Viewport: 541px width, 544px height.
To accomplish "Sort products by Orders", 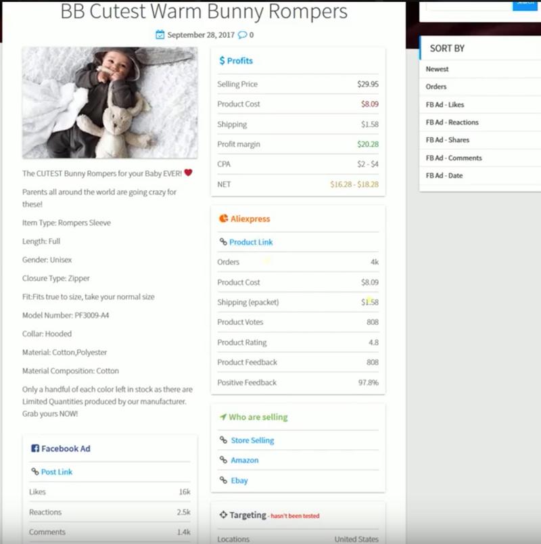I will point(436,87).
